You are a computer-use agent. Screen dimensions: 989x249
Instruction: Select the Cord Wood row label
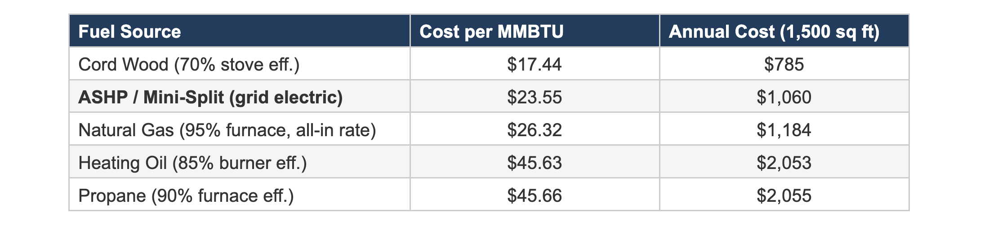pyautogui.click(x=189, y=64)
